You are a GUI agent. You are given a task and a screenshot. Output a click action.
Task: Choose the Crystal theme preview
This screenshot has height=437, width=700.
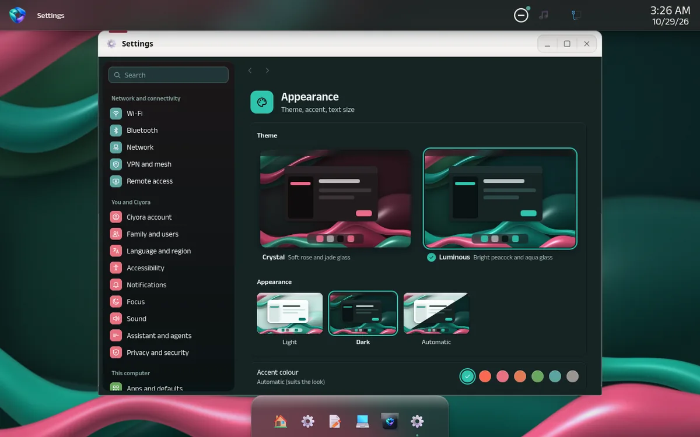point(335,199)
